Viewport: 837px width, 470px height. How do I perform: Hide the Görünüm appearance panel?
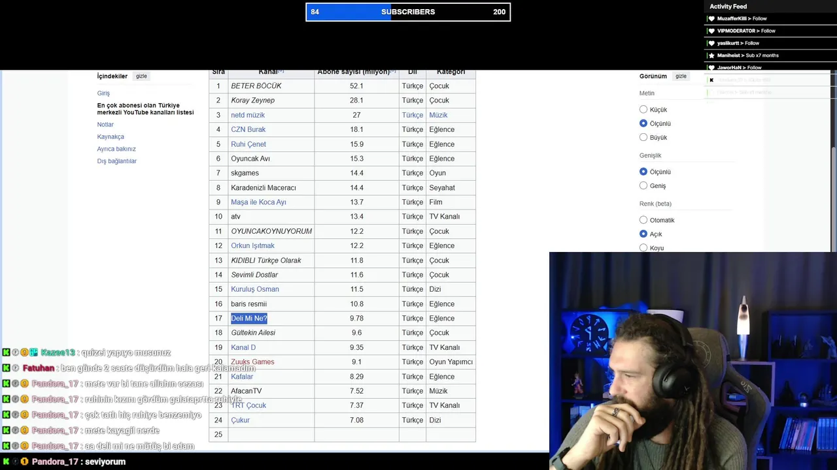coord(681,76)
